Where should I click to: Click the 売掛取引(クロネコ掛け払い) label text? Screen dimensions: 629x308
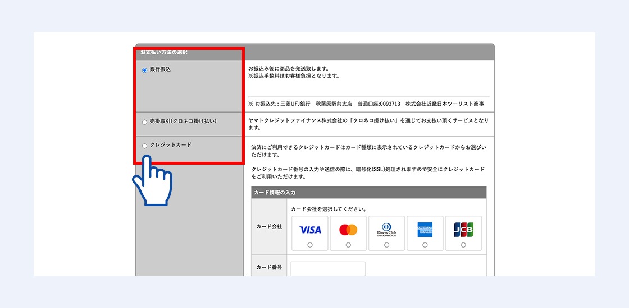tap(183, 121)
